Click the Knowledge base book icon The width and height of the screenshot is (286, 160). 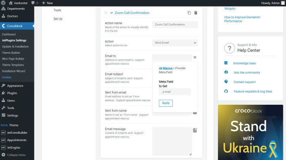(226, 63)
